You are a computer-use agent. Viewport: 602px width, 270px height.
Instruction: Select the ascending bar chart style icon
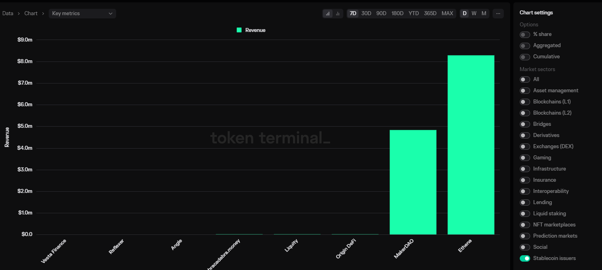coord(327,13)
